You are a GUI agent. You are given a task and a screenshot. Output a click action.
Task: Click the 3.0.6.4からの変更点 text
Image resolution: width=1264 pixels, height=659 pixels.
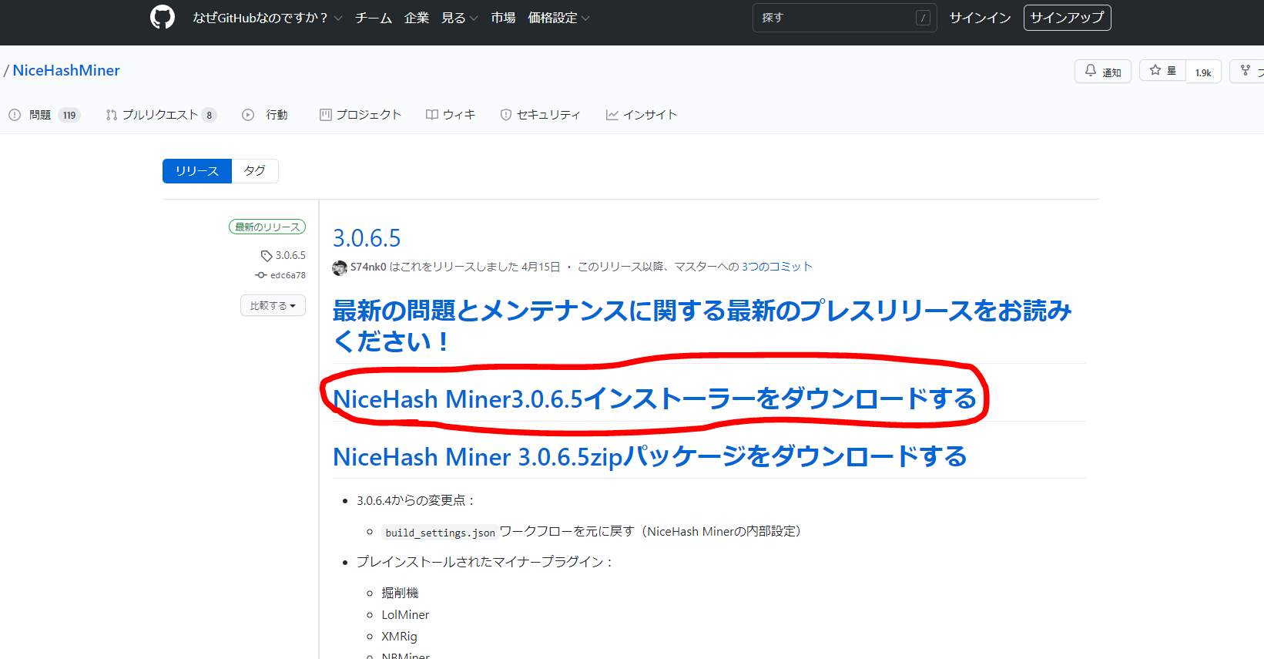416,501
